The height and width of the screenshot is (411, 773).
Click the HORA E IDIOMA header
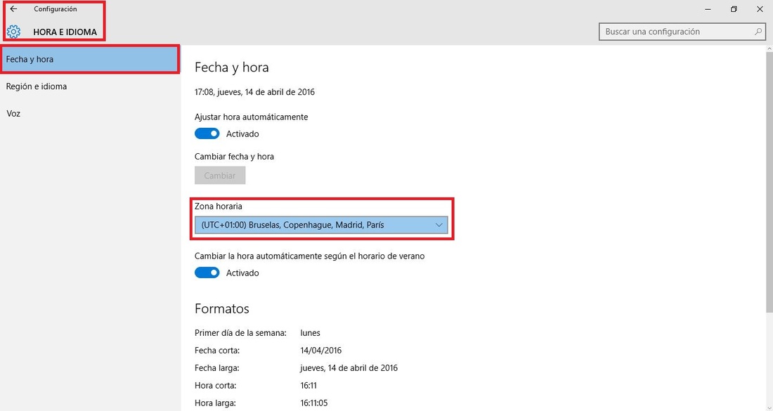point(65,32)
